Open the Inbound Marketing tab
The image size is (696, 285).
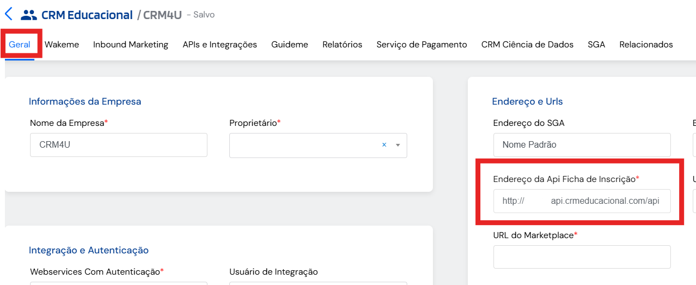130,45
